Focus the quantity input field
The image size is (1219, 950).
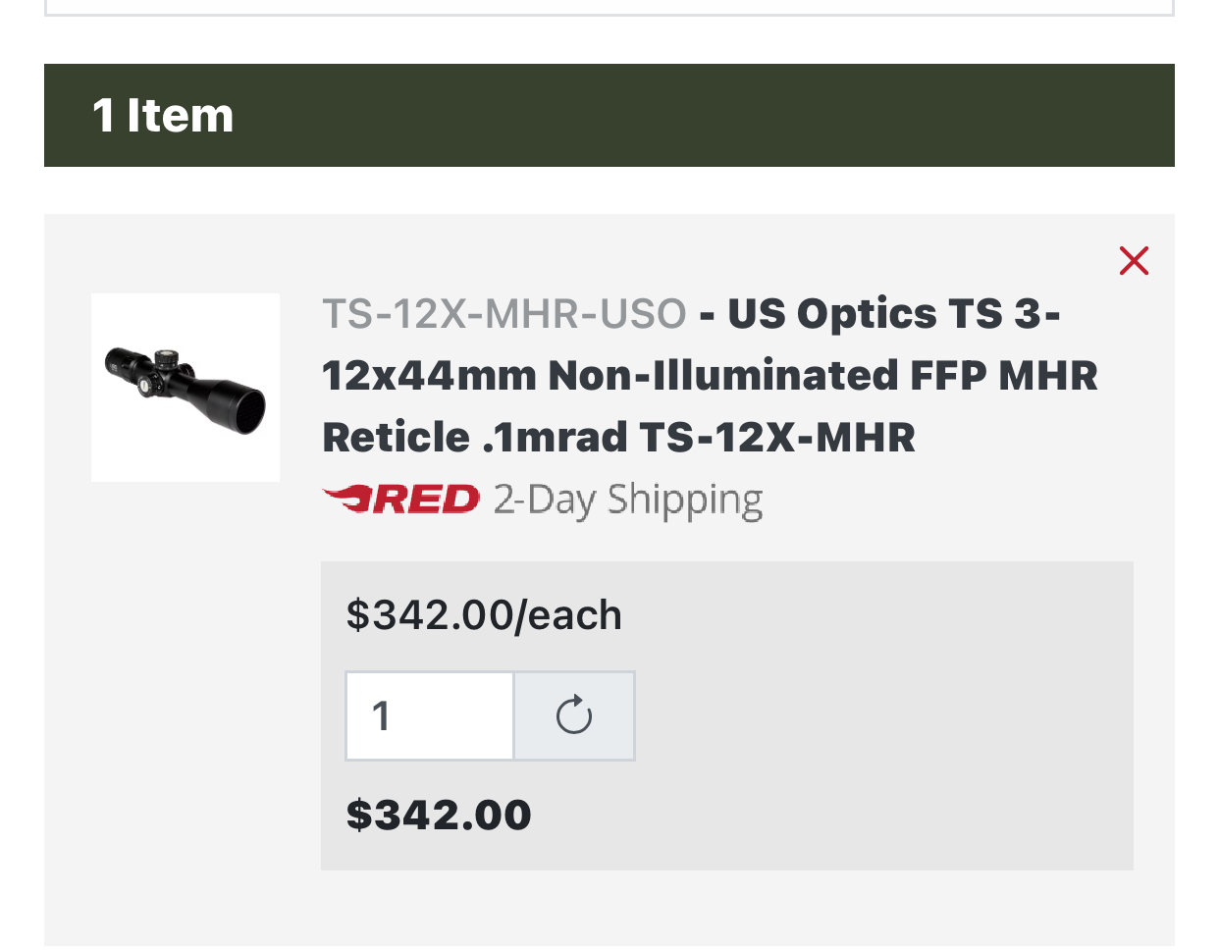pyautogui.click(x=430, y=715)
